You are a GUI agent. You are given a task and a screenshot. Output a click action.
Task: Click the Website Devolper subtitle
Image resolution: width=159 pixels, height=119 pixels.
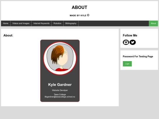pyautogui.click(x=60, y=90)
